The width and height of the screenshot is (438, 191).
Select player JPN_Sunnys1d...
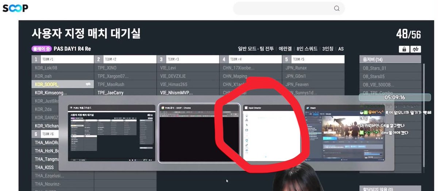pyautogui.click(x=314, y=93)
